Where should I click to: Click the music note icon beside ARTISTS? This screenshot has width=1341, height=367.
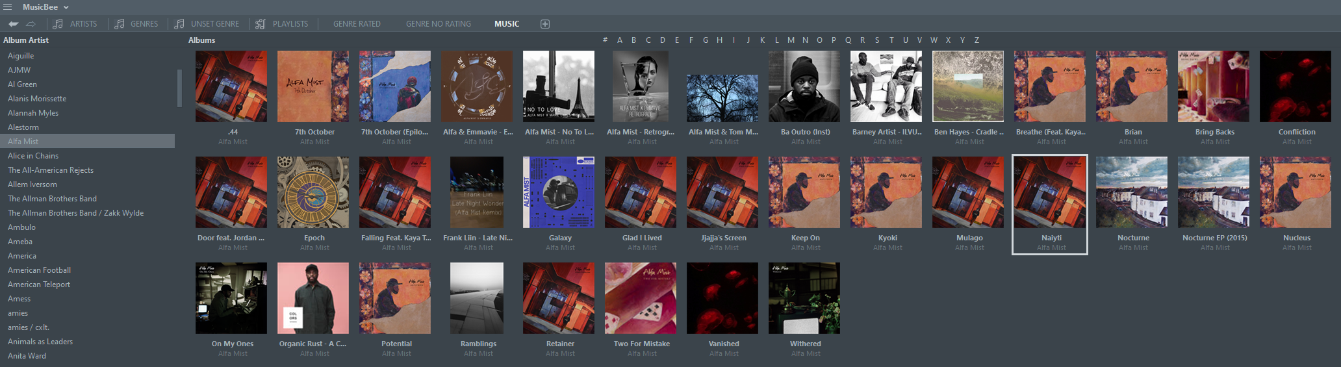58,24
